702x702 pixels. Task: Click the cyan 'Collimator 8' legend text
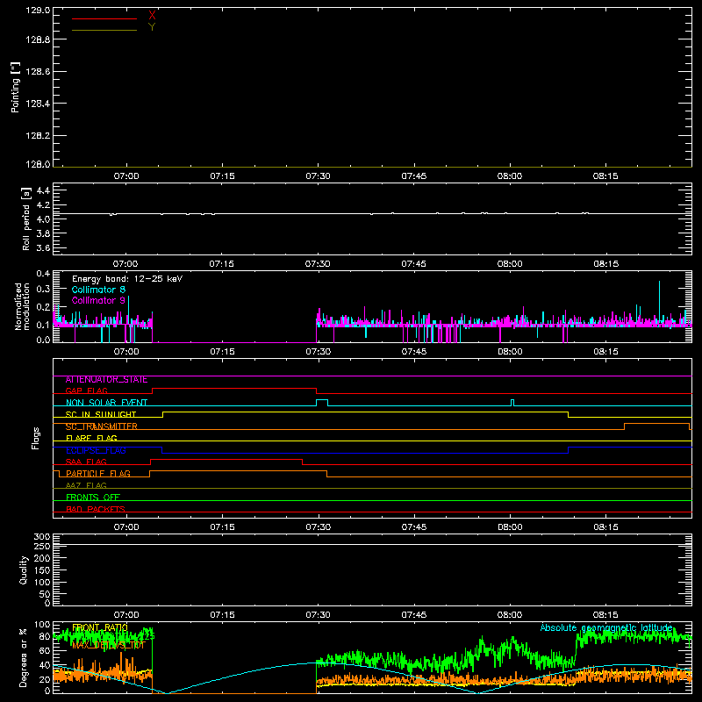[98, 290]
